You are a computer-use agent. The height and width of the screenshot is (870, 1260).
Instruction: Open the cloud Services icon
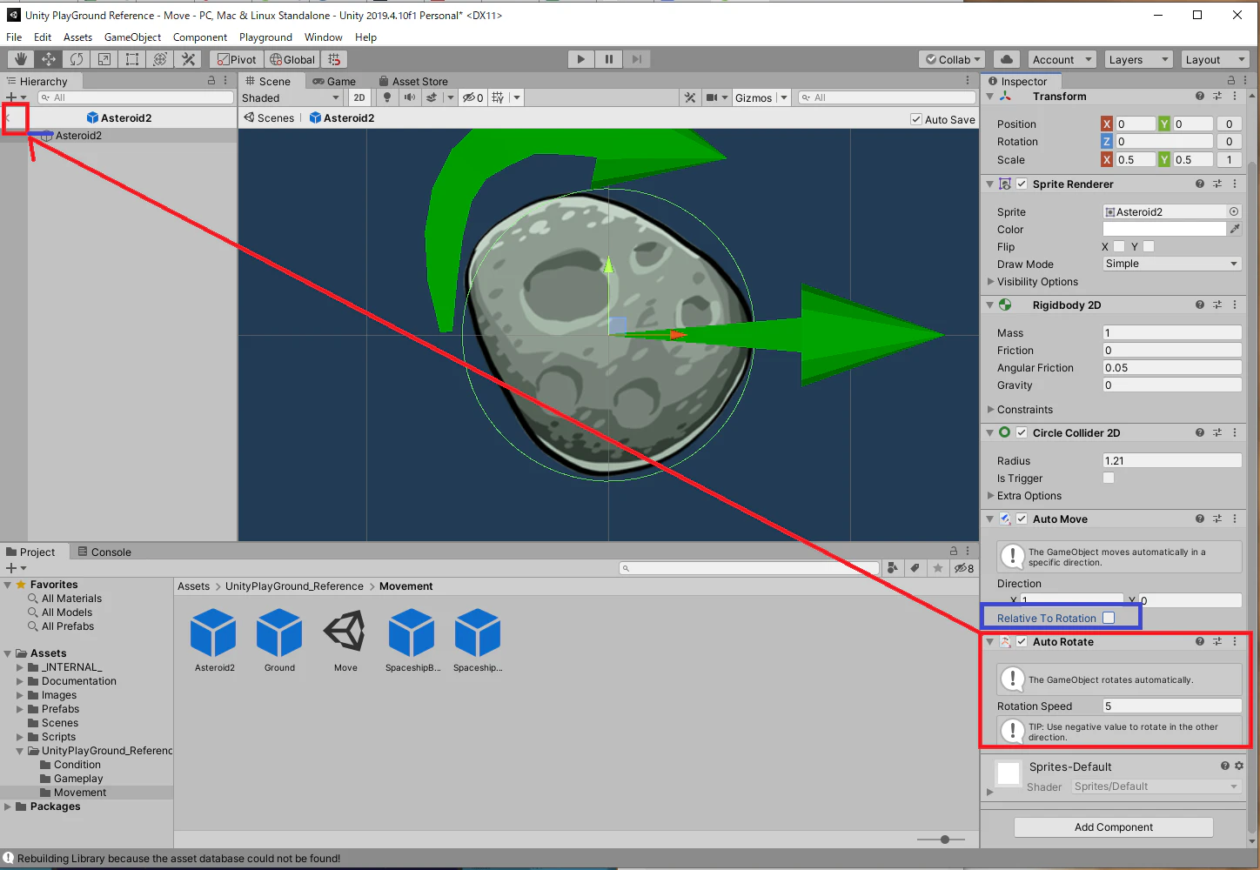pos(1007,59)
